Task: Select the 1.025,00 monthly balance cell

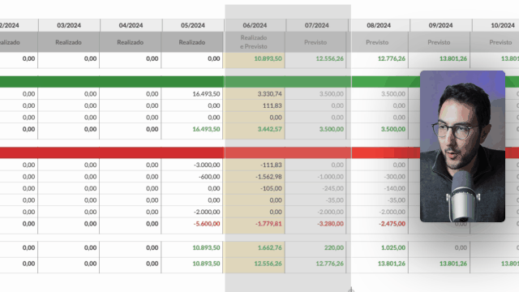Action: coord(392,247)
